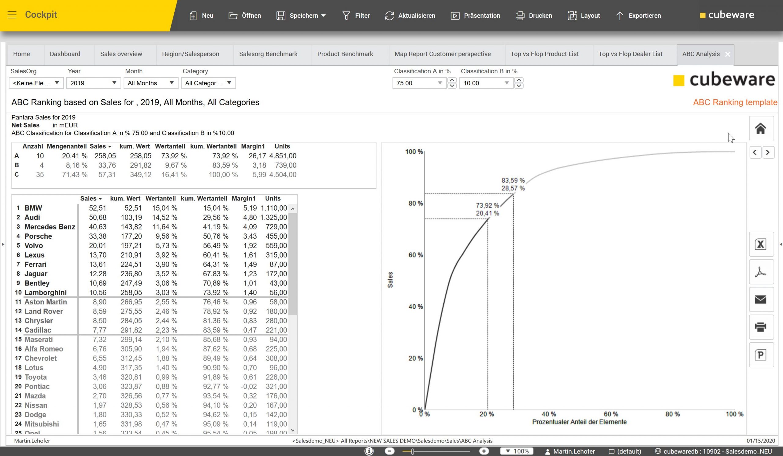Select the Aston Martin row

[151, 302]
